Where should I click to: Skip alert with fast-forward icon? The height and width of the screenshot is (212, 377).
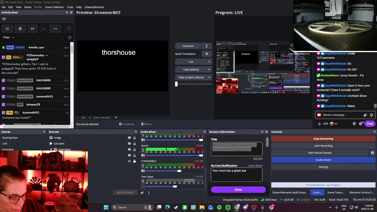pos(32,29)
